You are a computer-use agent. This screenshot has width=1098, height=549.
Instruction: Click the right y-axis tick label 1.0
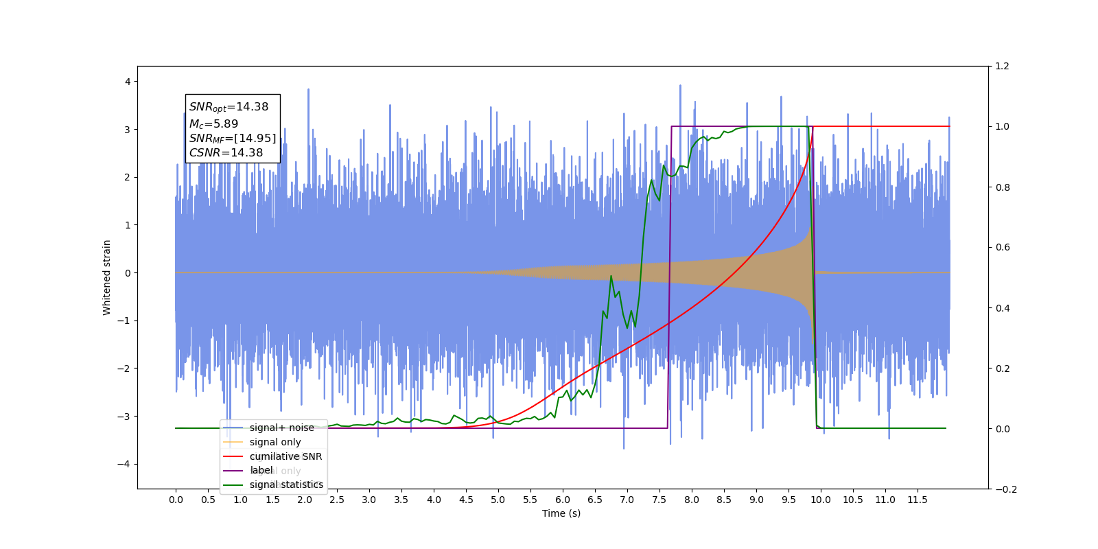[1002, 127]
